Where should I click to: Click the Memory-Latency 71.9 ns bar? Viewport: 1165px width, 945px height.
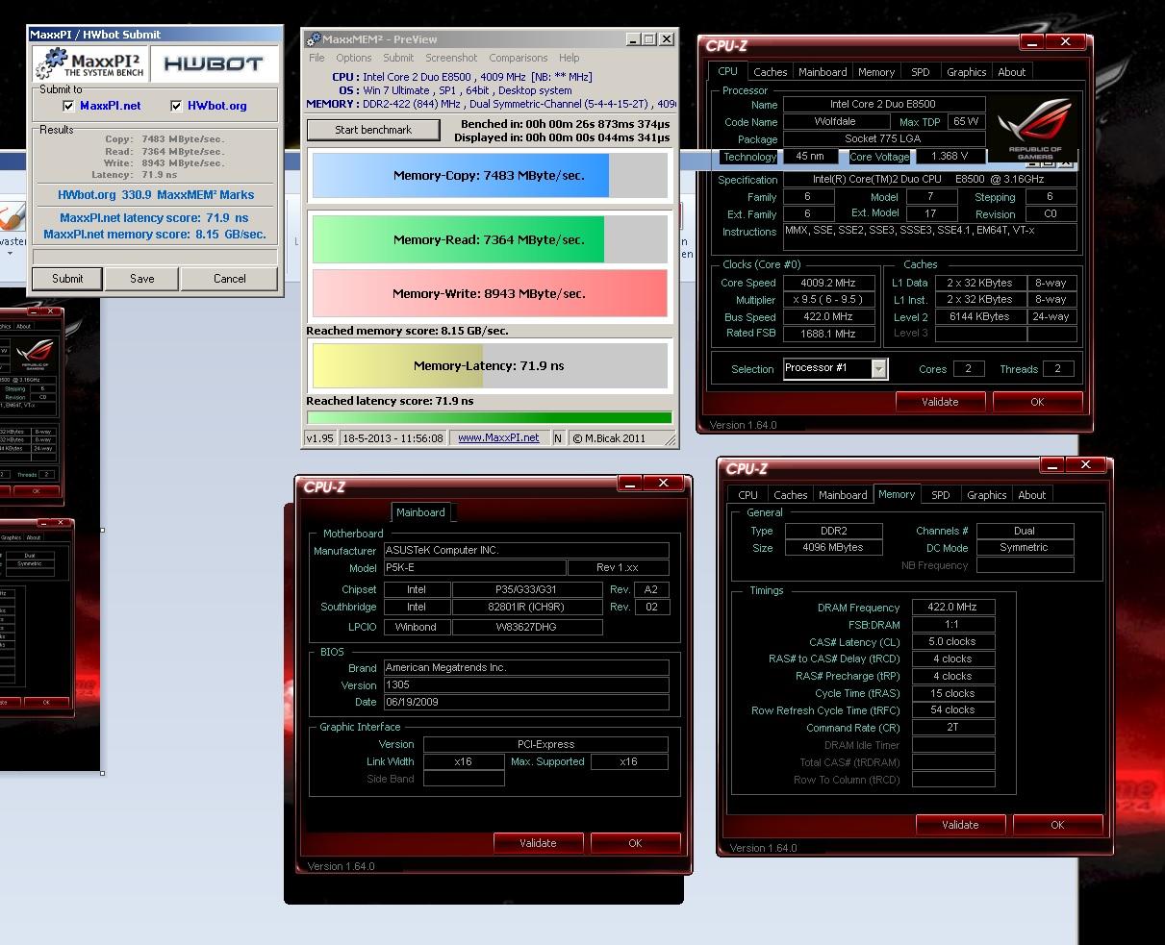pyautogui.click(x=490, y=366)
